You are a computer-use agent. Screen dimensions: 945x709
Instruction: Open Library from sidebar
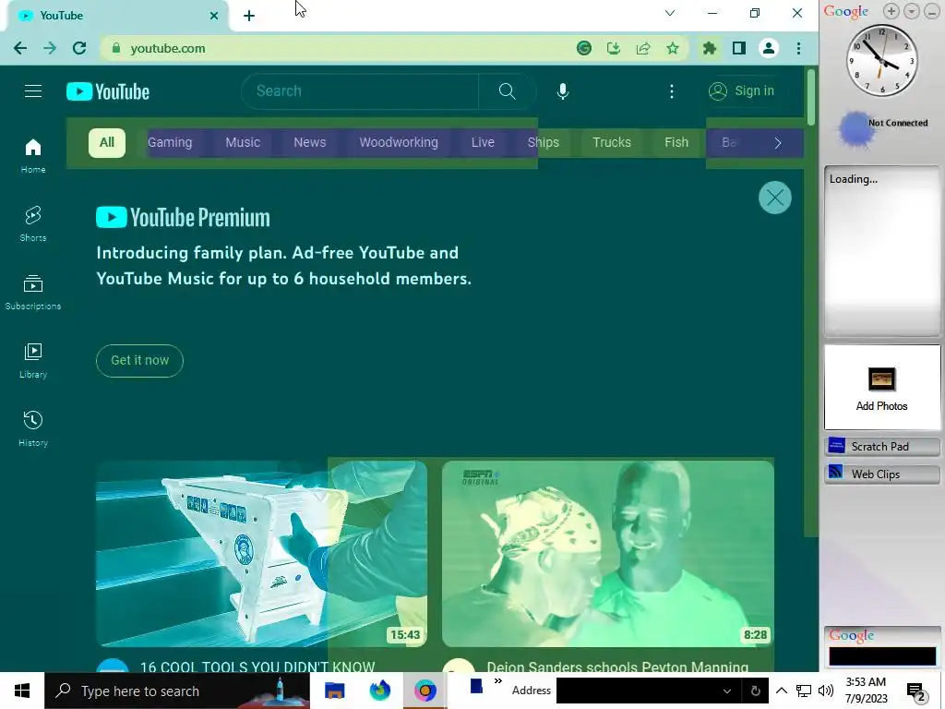pyautogui.click(x=33, y=361)
